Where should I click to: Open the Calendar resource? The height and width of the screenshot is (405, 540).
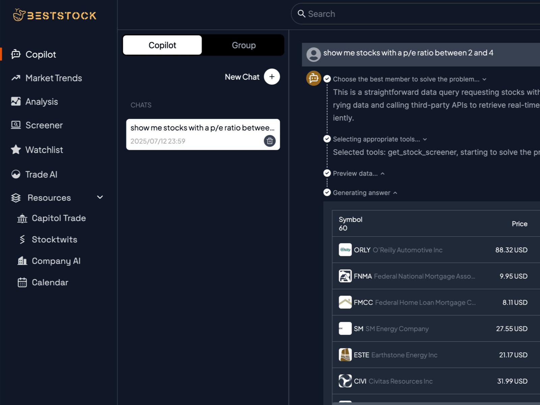coord(50,282)
